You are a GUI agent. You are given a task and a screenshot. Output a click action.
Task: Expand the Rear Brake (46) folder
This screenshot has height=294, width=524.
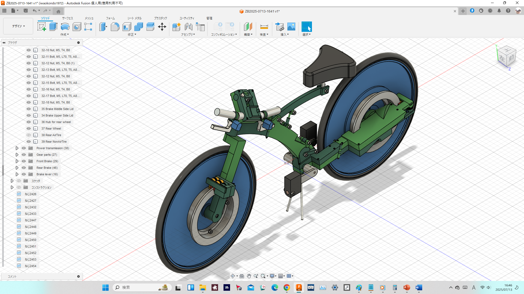pyautogui.click(x=17, y=168)
